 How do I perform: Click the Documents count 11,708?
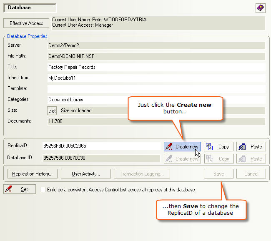[156, 121]
